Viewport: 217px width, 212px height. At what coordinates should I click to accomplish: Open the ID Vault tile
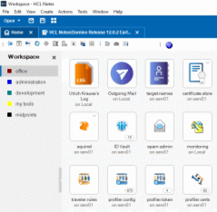(122, 126)
